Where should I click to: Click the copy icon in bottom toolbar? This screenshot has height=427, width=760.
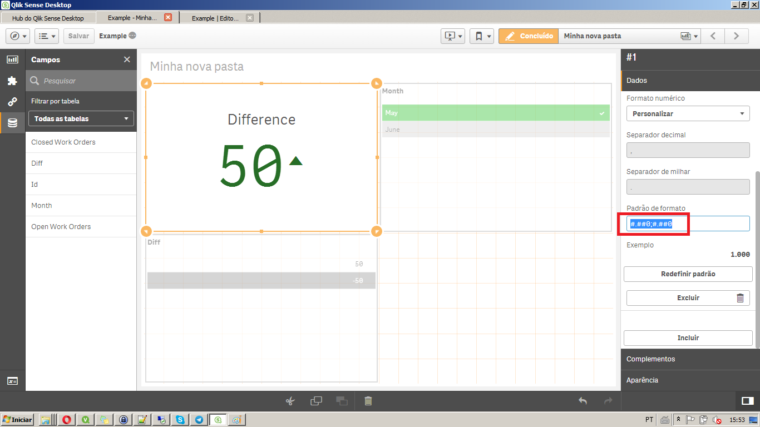[316, 401]
